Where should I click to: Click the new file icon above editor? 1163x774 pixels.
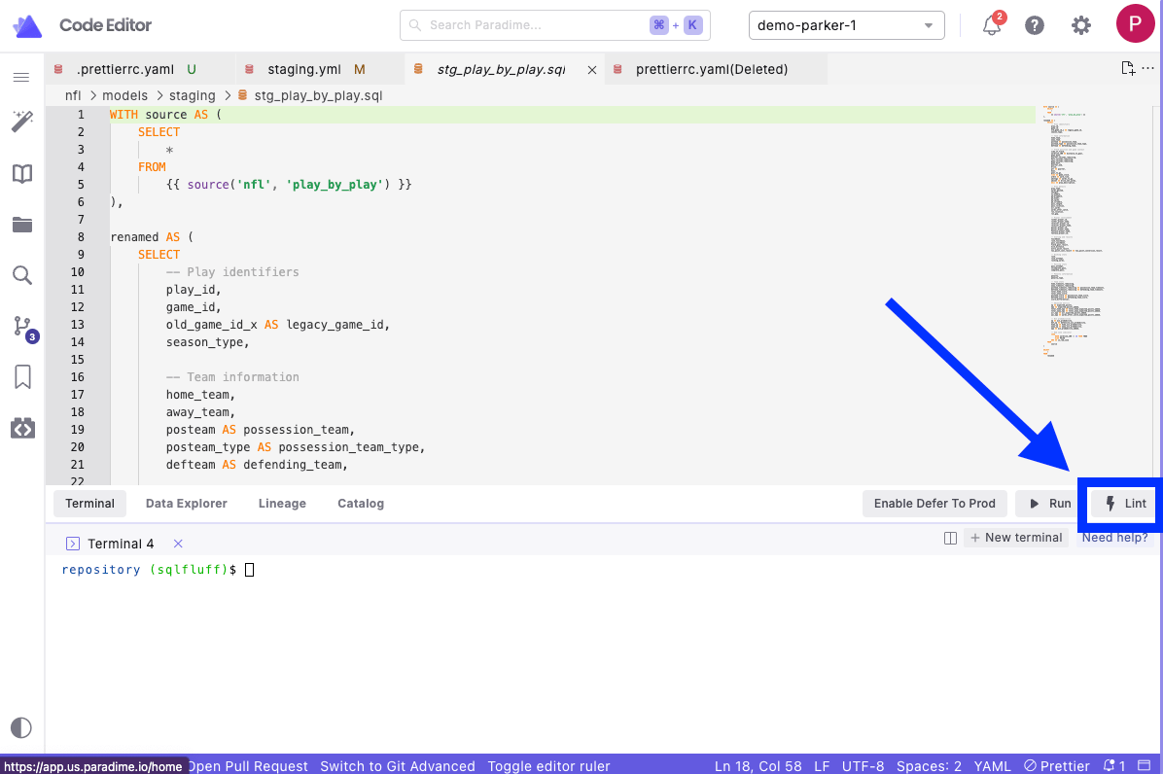tap(1127, 68)
